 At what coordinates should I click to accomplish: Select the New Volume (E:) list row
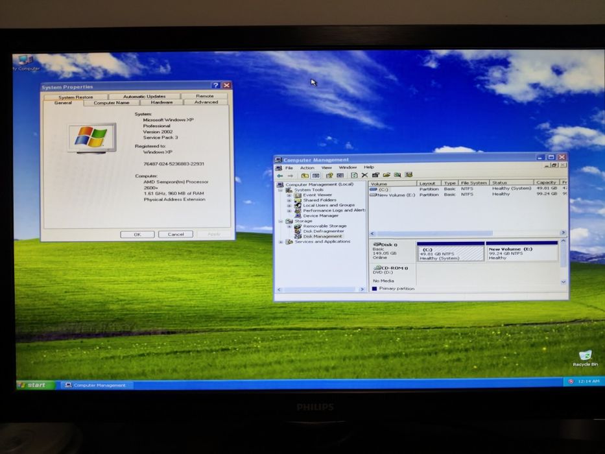point(468,194)
